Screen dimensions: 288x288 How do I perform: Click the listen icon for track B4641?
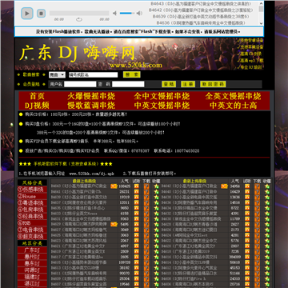(137, 192)
